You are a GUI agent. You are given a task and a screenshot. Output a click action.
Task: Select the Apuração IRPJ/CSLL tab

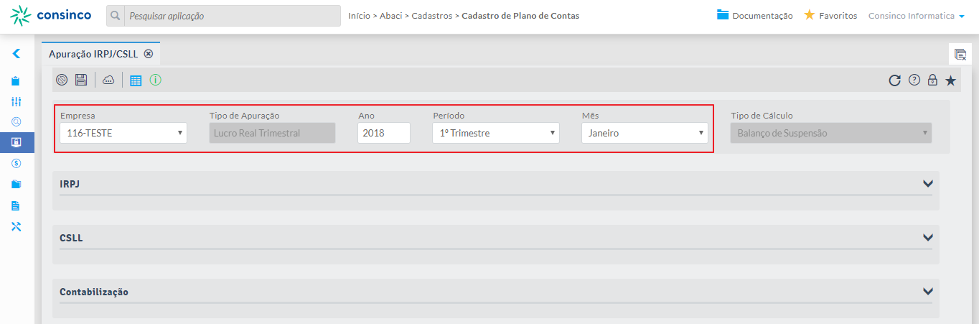[x=93, y=54]
